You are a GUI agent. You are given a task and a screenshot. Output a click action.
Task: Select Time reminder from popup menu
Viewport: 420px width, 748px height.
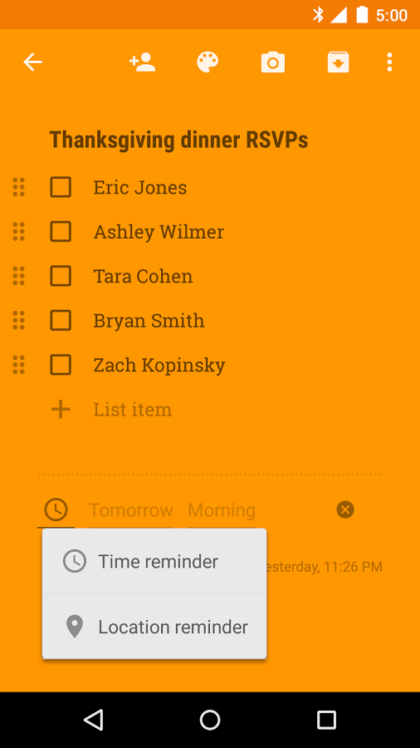154,561
